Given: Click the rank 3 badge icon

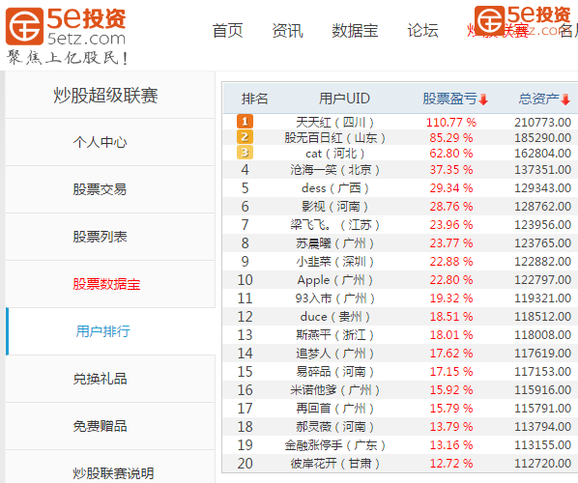Looking at the screenshot, I should point(245,153).
